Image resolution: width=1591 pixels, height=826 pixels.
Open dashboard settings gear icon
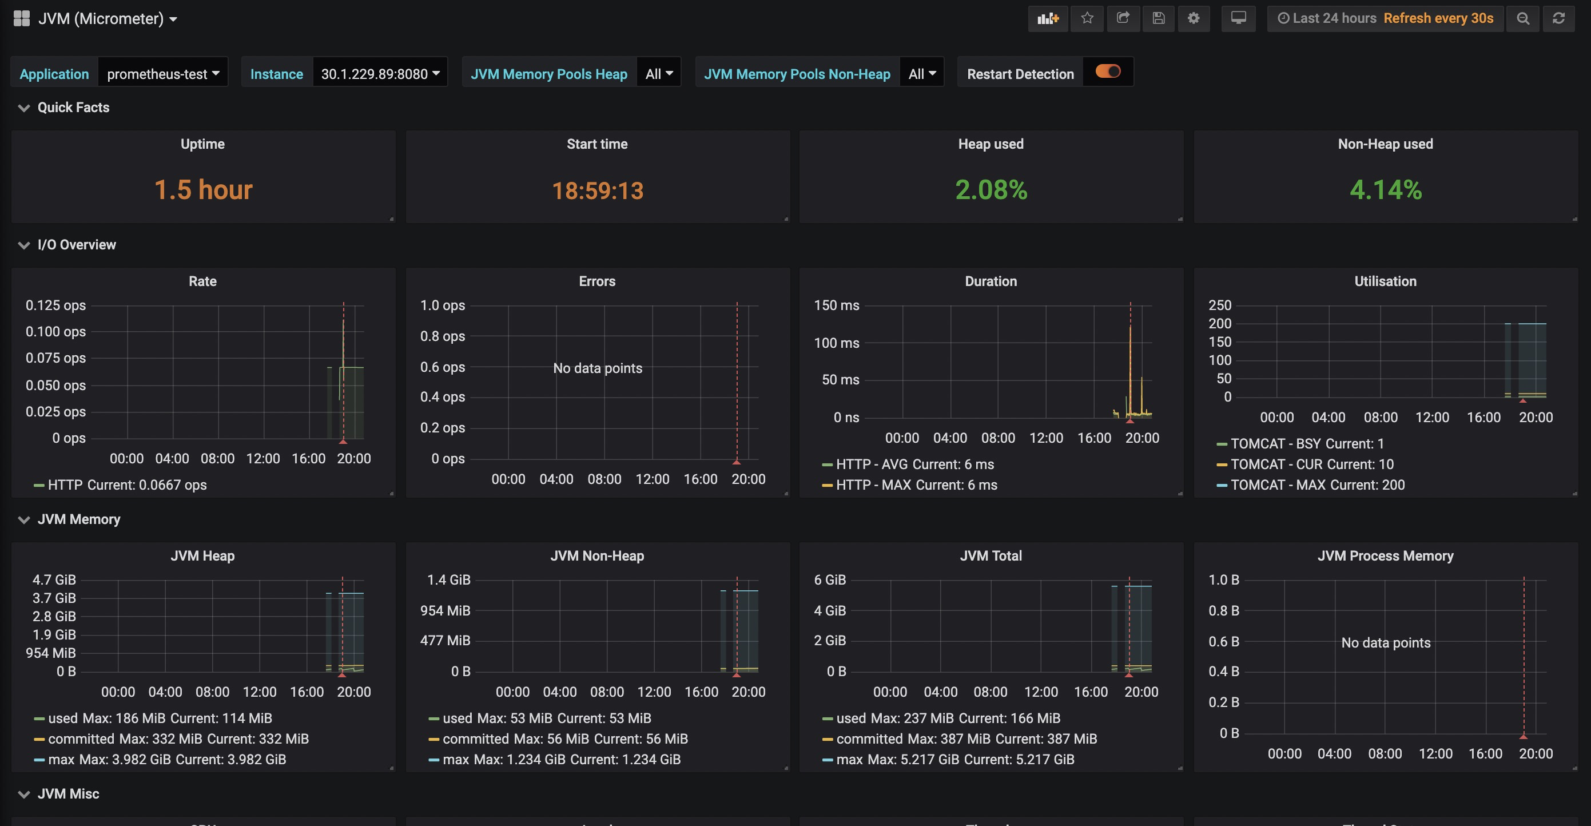(1193, 18)
